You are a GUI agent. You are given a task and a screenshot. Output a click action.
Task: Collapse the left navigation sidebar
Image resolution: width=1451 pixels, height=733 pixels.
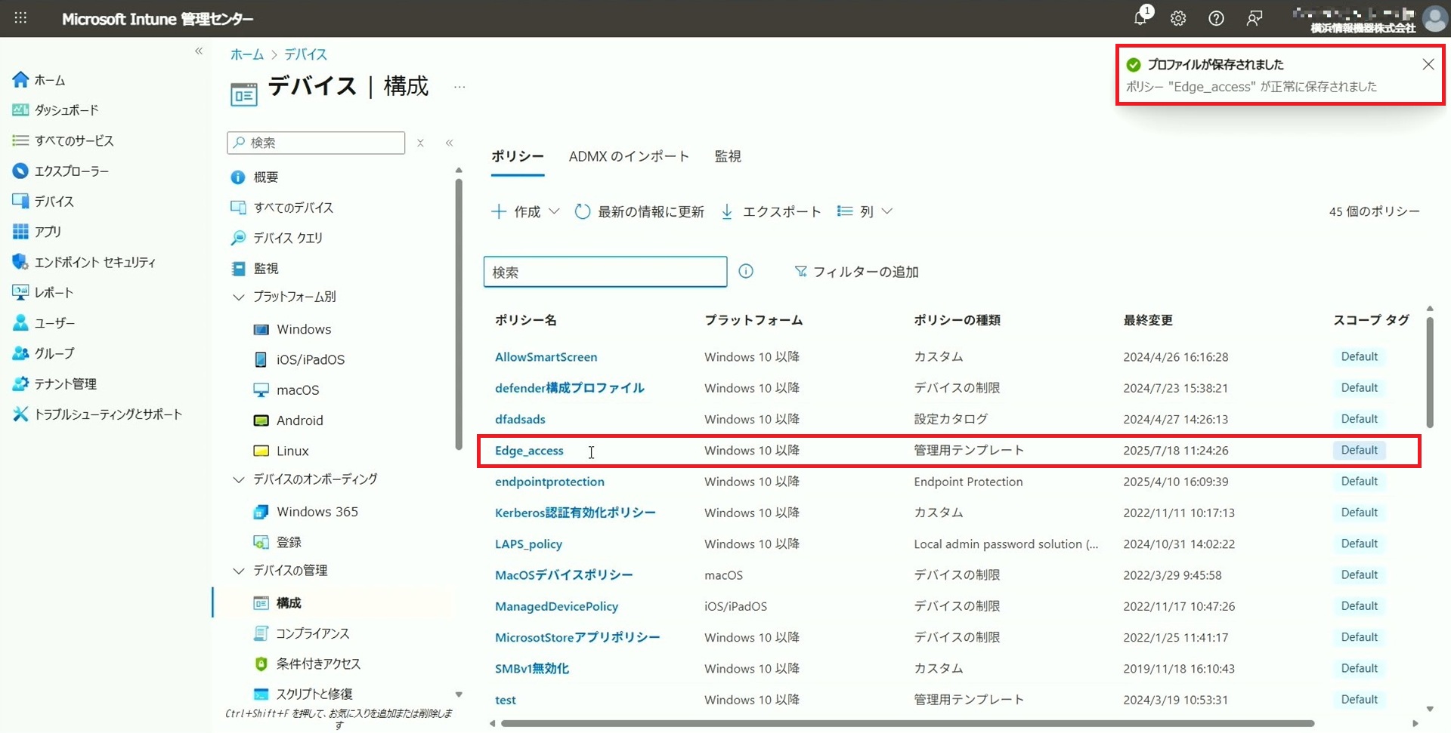199,51
